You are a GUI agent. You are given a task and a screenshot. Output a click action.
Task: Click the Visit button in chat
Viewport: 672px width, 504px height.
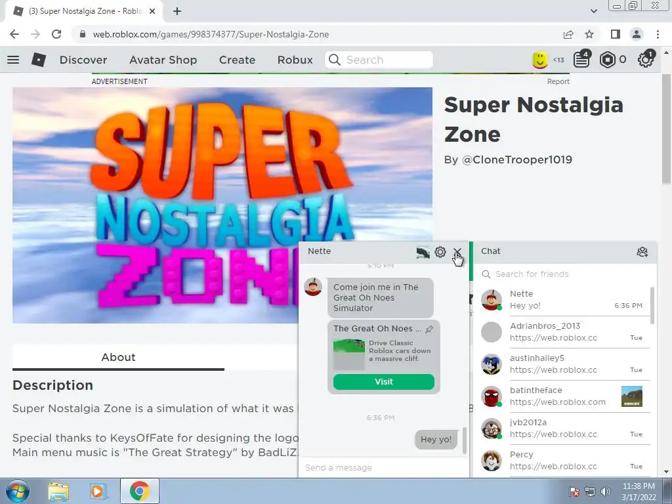383,382
